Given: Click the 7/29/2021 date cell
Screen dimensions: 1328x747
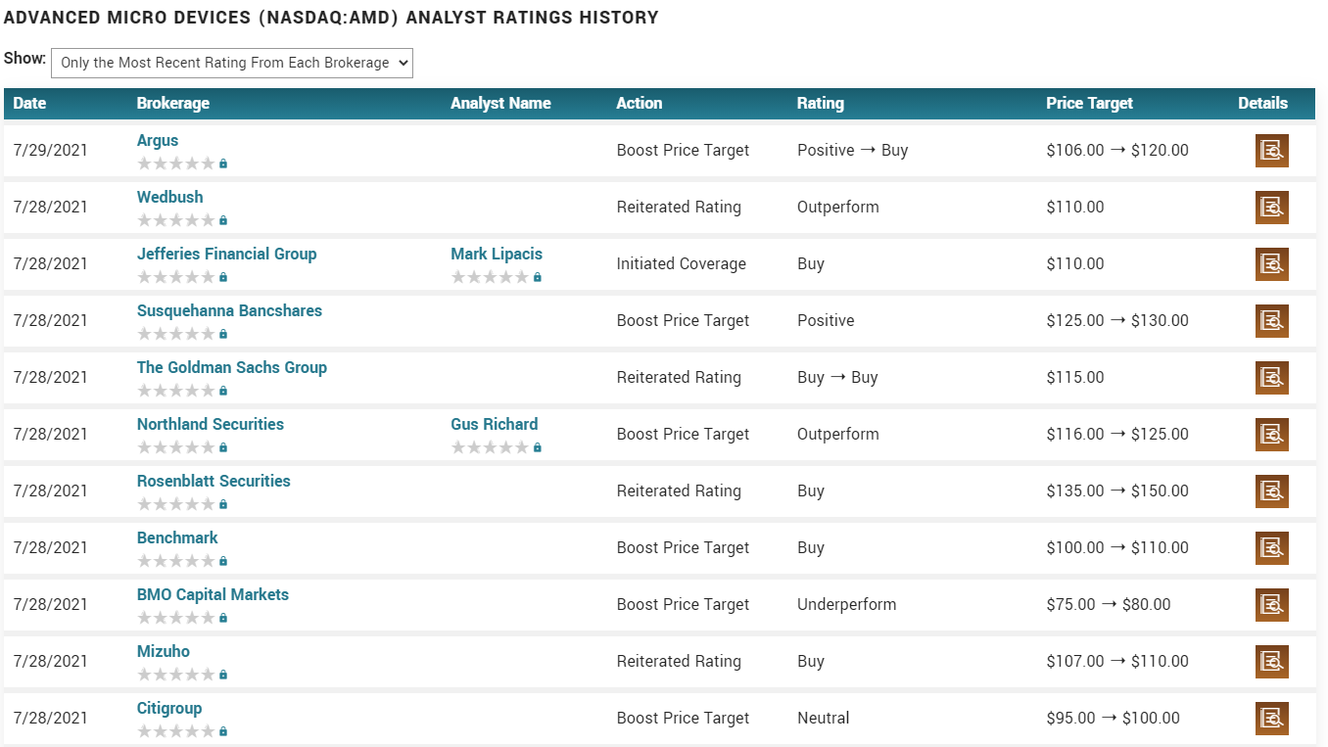Looking at the screenshot, I should coord(51,151).
